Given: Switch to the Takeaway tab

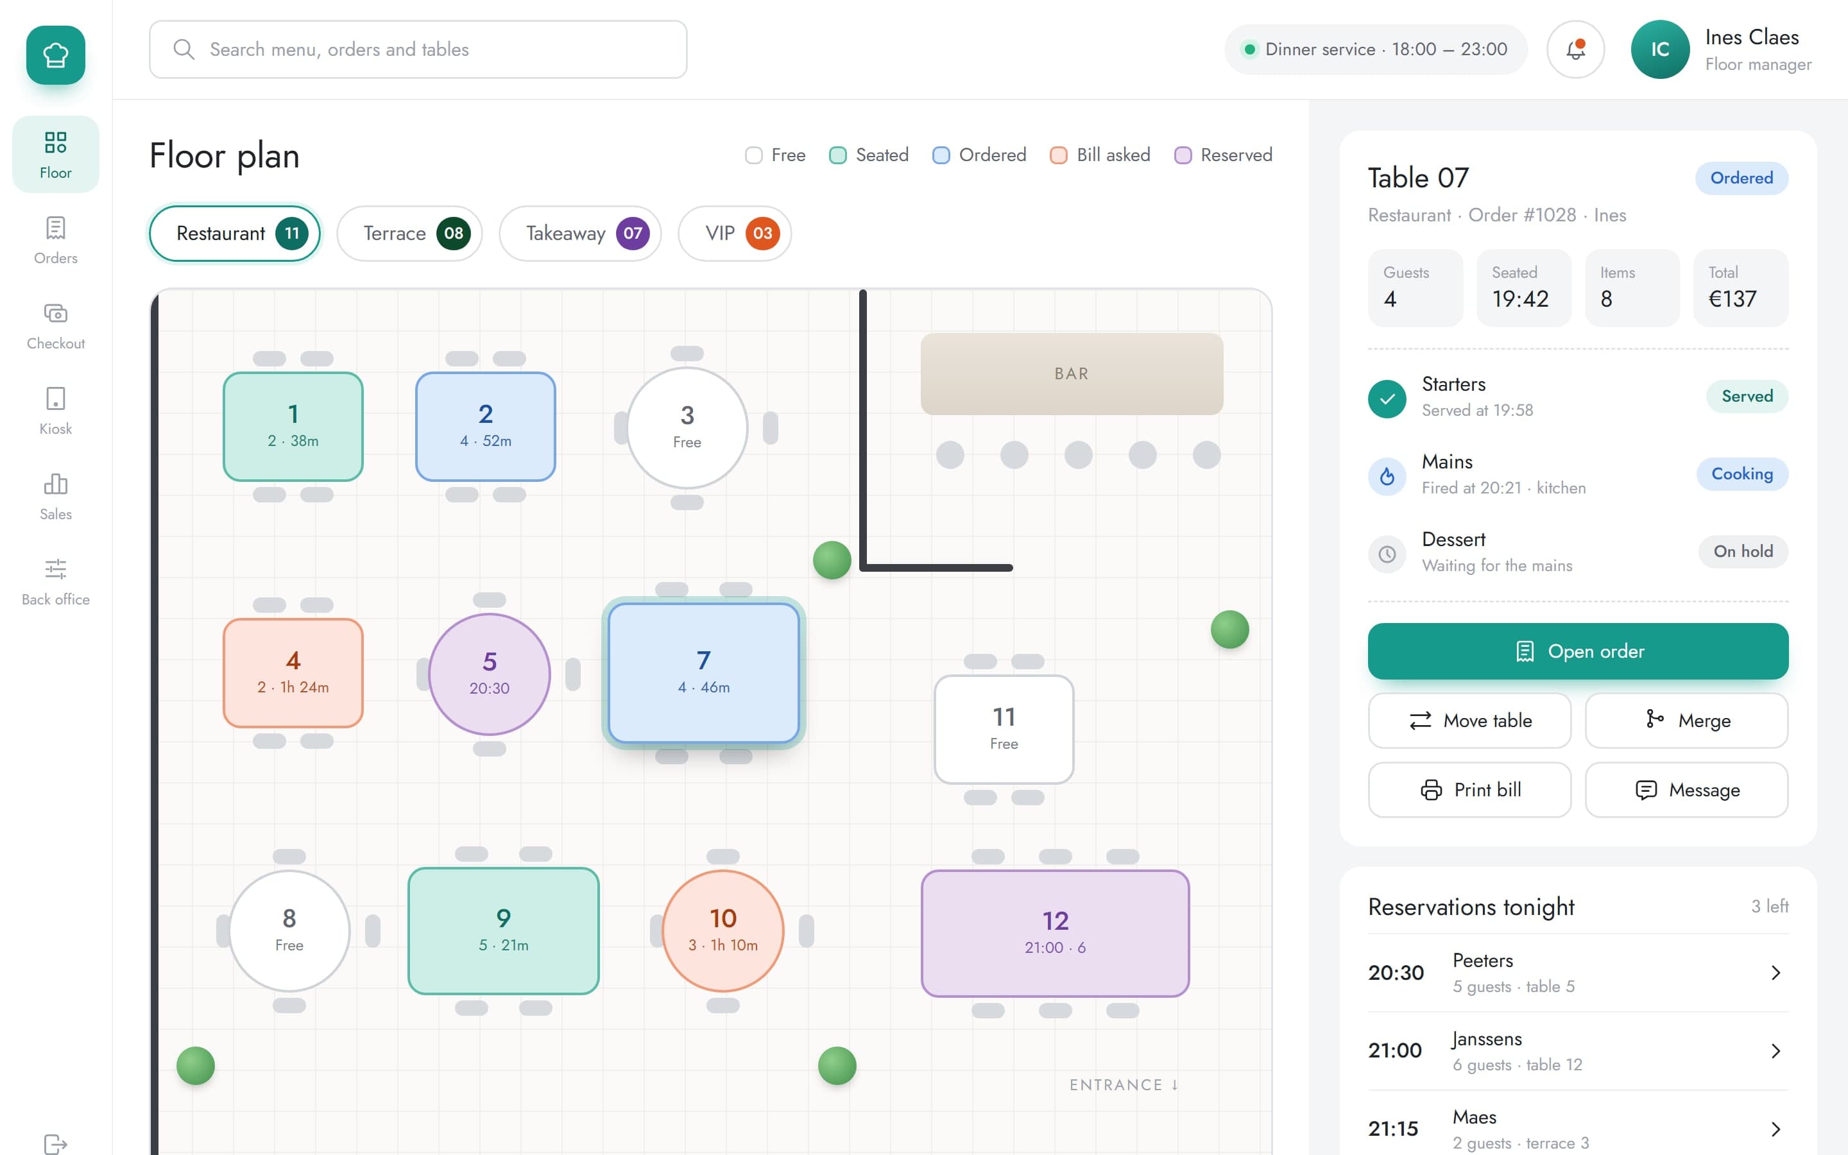Looking at the screenshot, I should 579,234.
